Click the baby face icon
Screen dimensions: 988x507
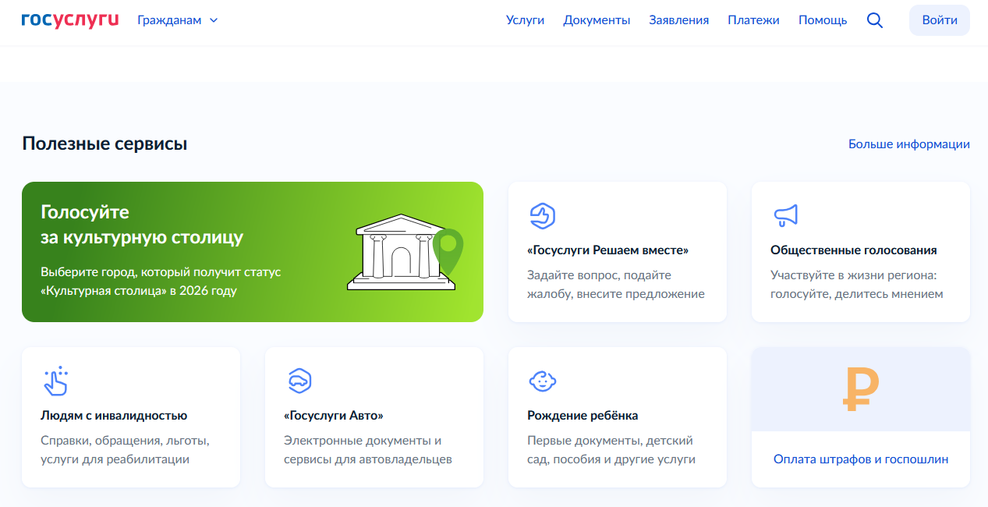(542, 381)
